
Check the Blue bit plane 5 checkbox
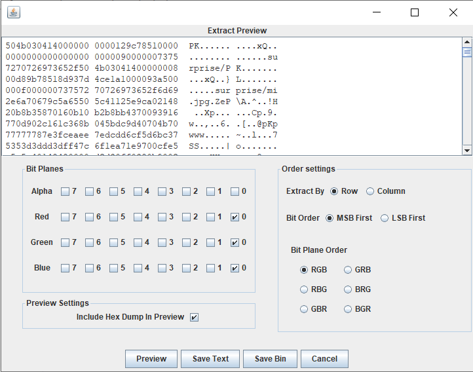pyautogui.click(x=113, y=269)
